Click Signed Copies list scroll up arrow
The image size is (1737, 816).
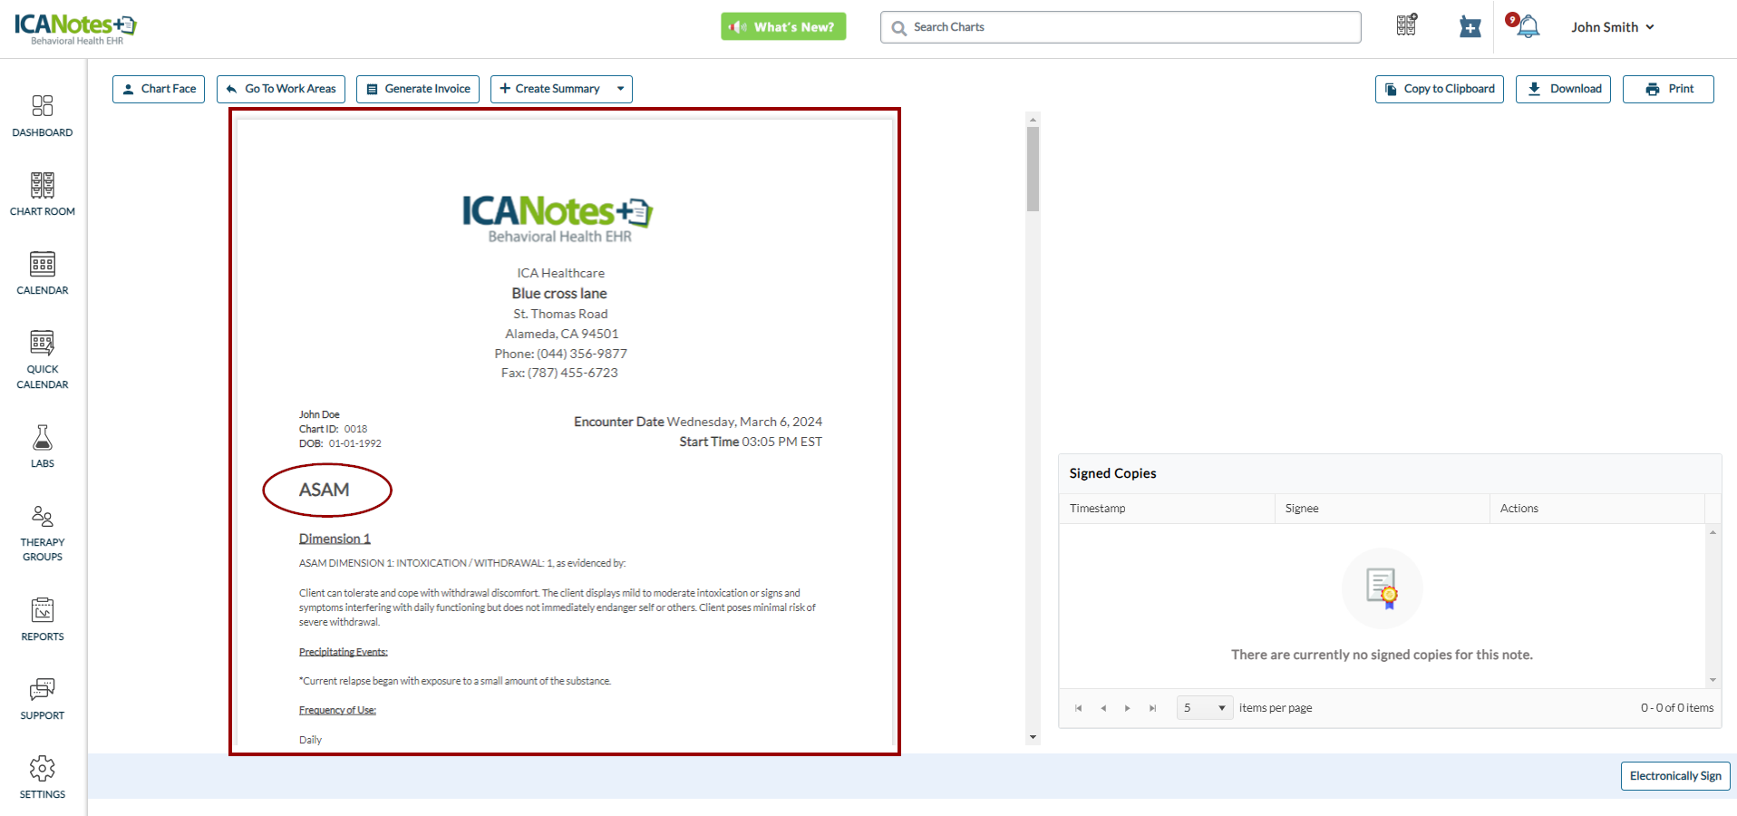coord(1713,532)
